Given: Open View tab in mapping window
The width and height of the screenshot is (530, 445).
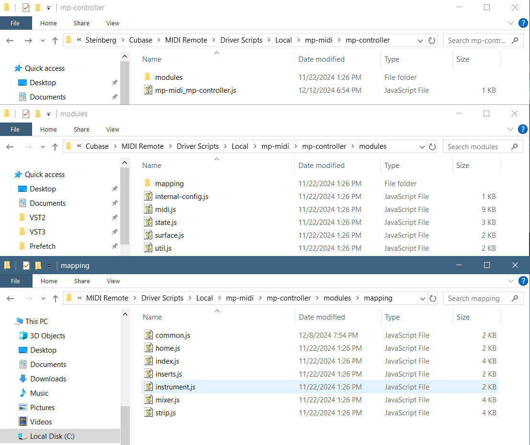Looking at the screenshot, I should click(113, 281).
